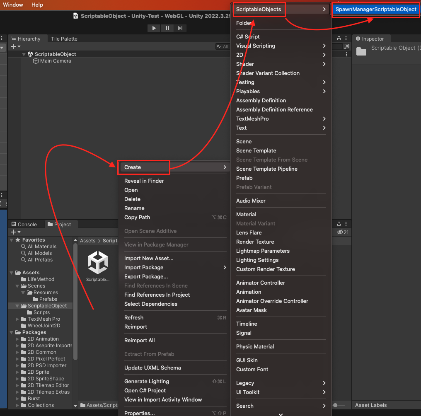The height and width of the screenshot is (416, 421).
Task: Select the Burst package folder
Action: tap(31, 399)
